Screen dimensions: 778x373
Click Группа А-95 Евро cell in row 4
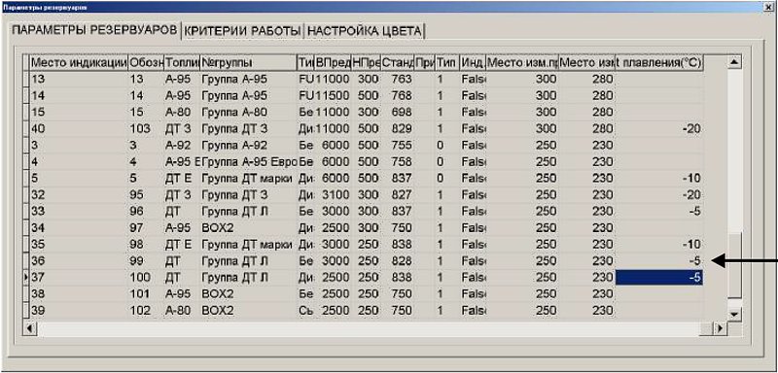(248, 162)
